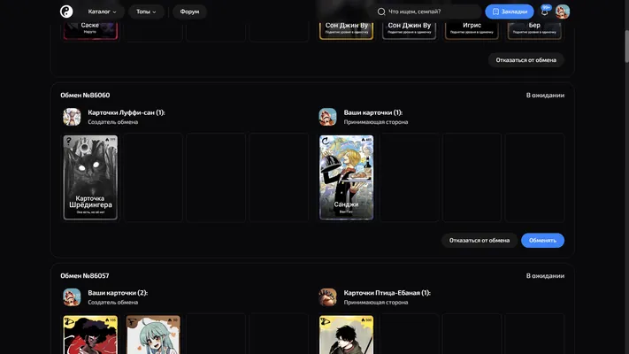Open notifications bell icon
629x354 pixels.
[544, 12]
